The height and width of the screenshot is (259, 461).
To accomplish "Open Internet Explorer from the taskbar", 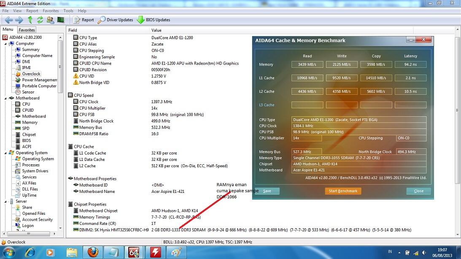I will click(x=30, y=252).
